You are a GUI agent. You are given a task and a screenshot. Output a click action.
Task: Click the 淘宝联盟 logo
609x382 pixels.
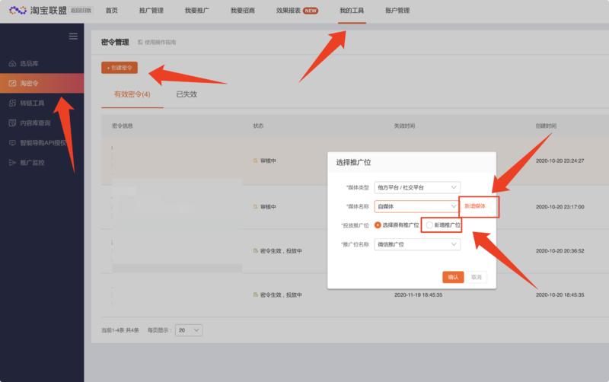tap(38, 11)
